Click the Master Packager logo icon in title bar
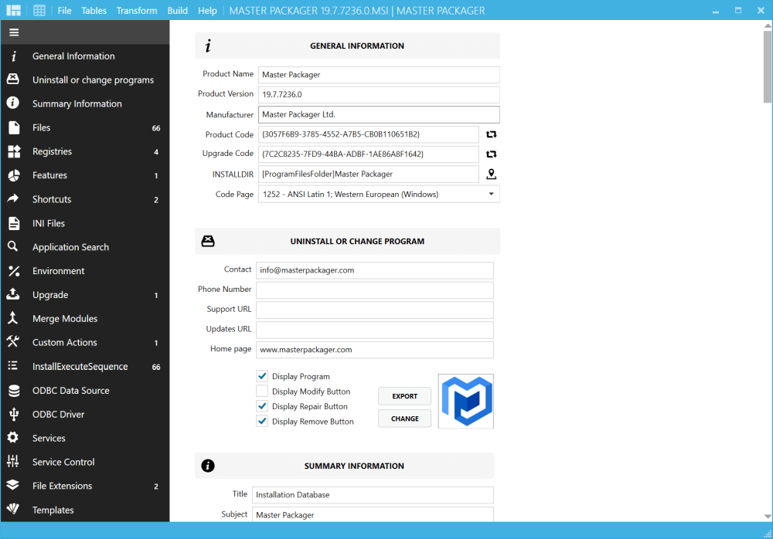The image size is (773, 539). click(x=13, y=10)
